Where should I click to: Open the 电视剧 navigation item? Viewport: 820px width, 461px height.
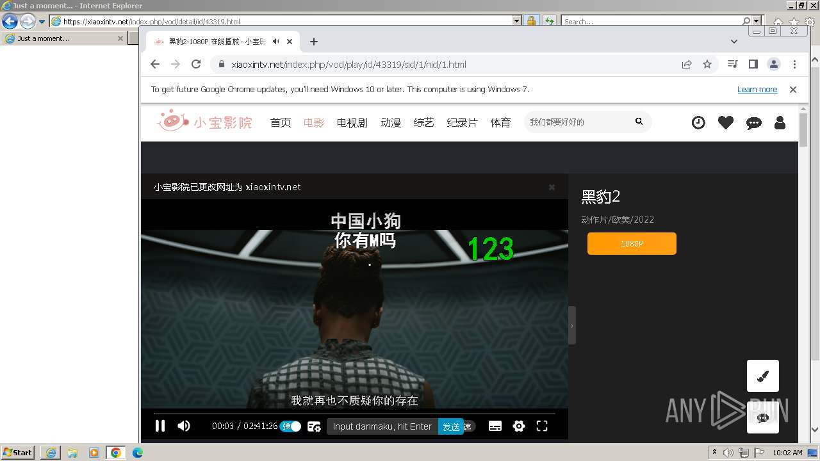(352, 122)
